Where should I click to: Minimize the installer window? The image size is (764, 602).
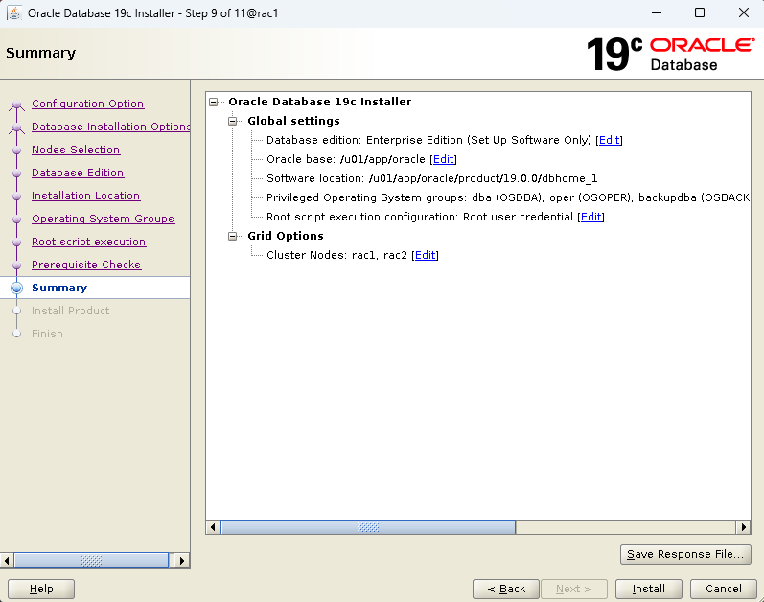click(x=657, y=13)
